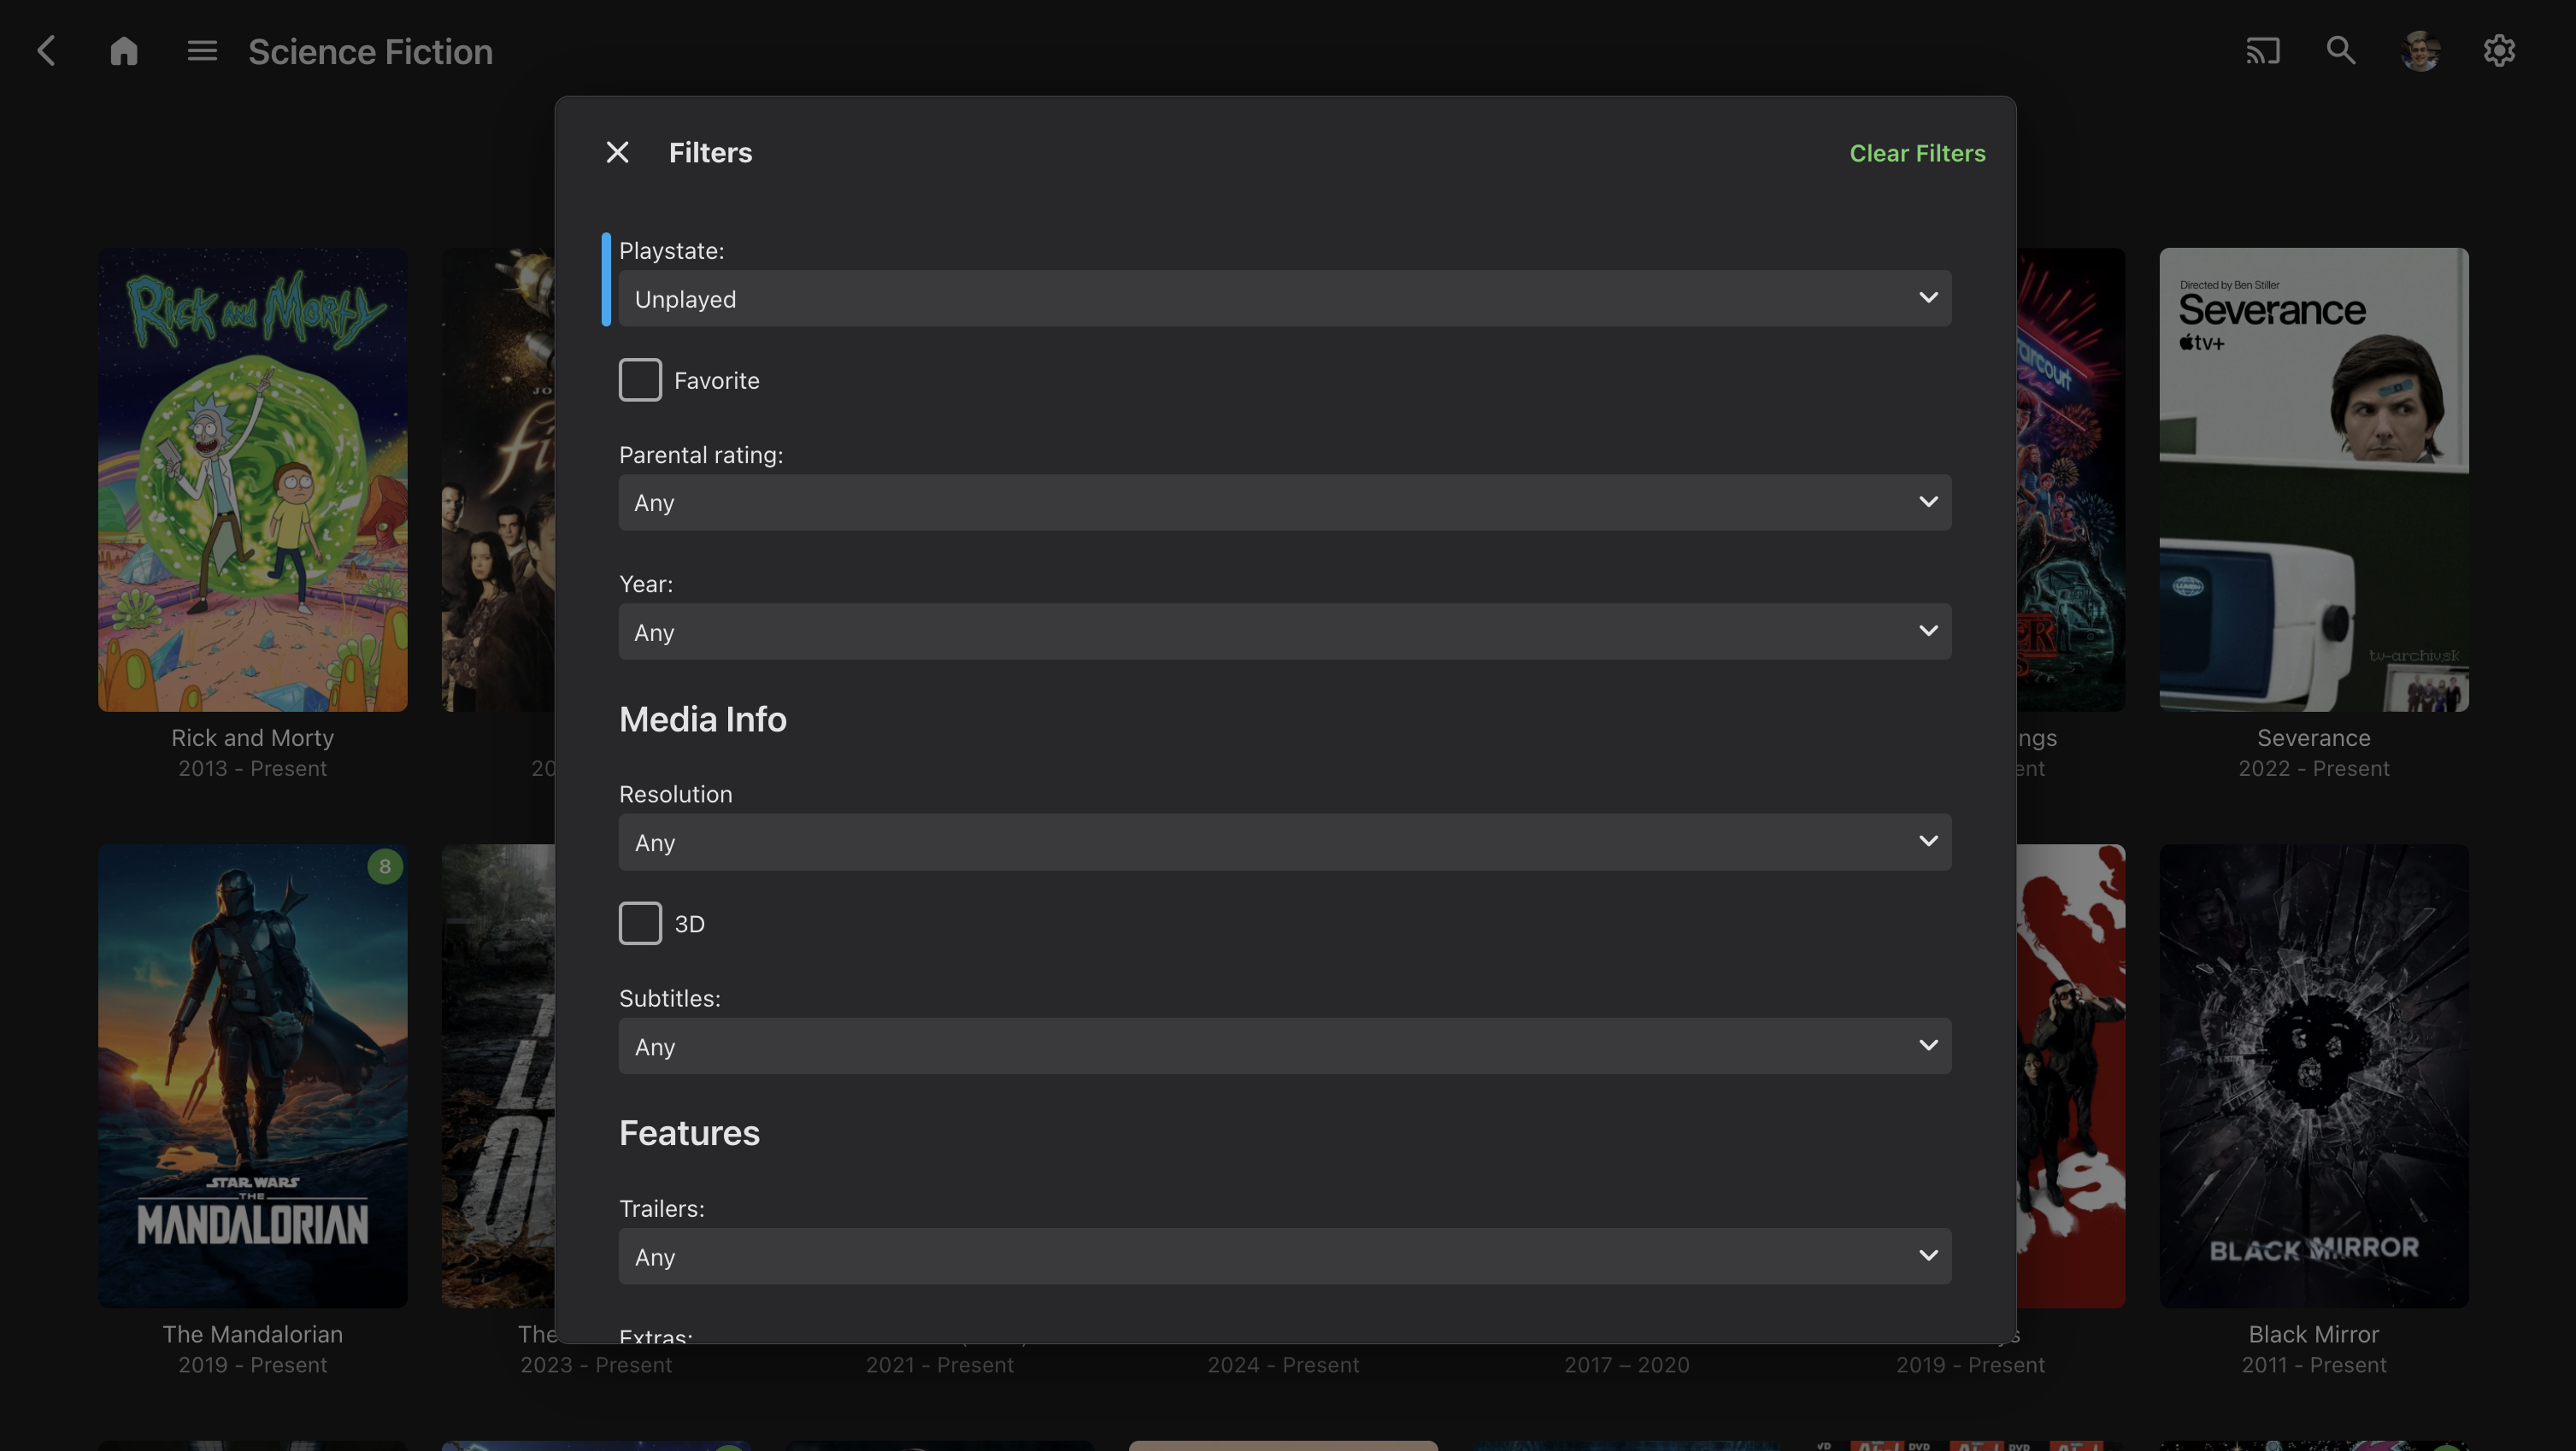Open the Rick and Morty poster
This screenshot has width=2576, height=1451.
(x=253, y=480)
